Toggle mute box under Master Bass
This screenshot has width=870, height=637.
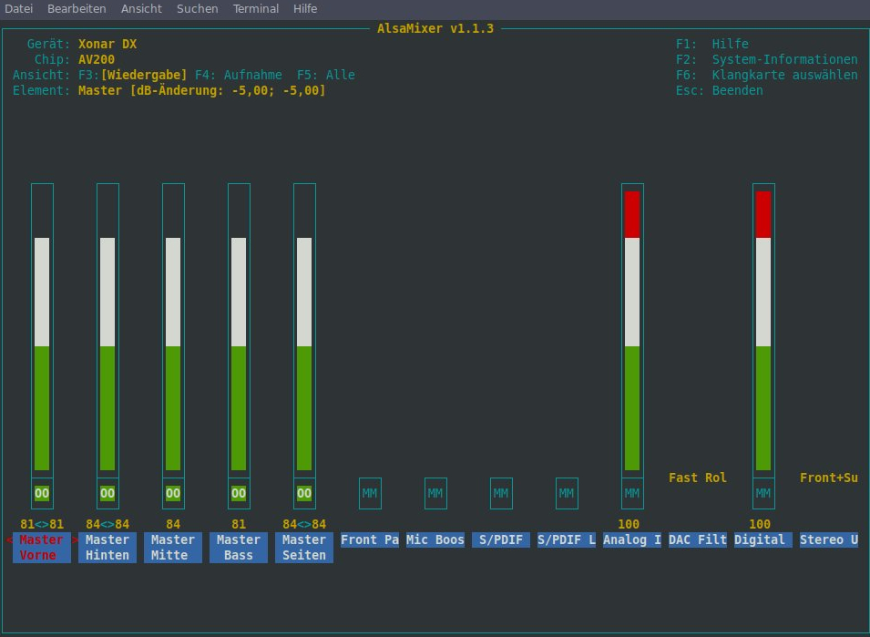pyautogui.click(x=239, y=493)
